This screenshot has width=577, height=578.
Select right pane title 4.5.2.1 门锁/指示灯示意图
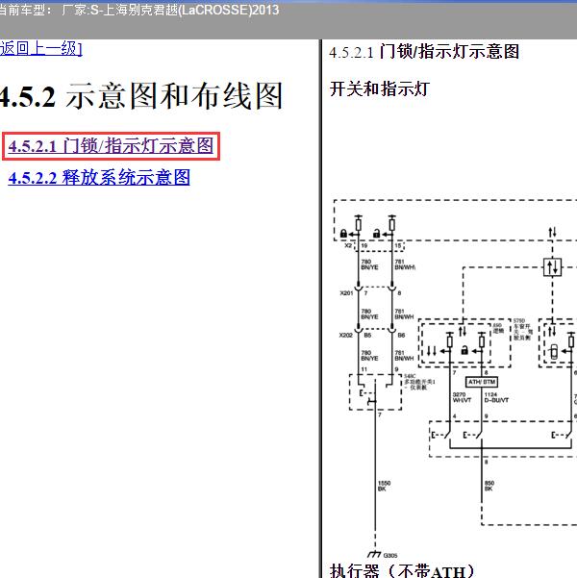tap(424, 52)
